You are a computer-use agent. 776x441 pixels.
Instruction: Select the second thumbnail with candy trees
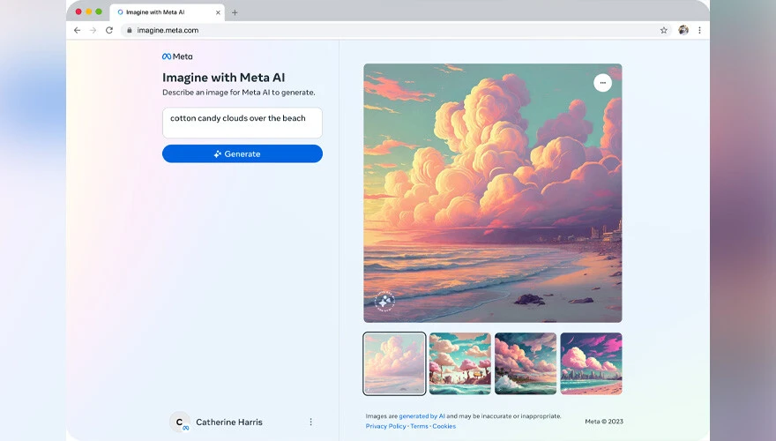(459, 363)
